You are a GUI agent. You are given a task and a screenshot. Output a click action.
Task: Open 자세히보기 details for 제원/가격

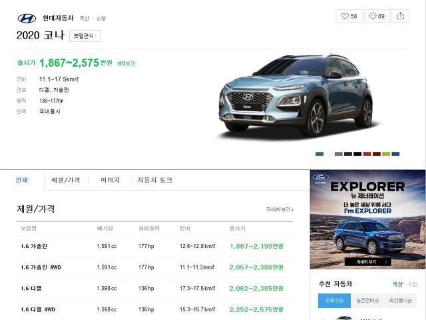click(280, 209)
